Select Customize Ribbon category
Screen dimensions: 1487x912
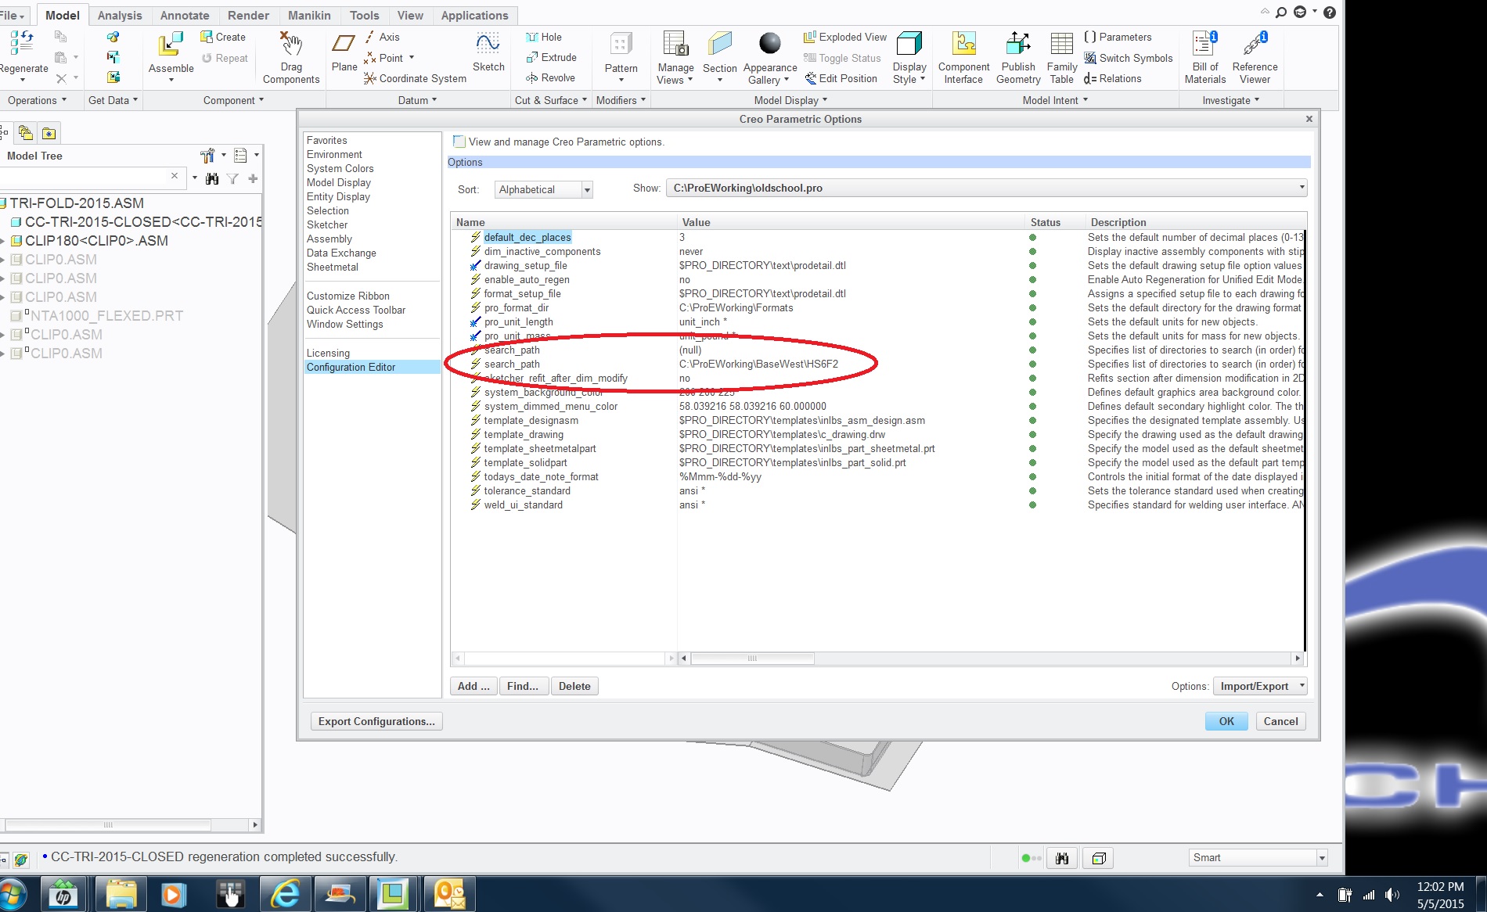click(348, 296)
